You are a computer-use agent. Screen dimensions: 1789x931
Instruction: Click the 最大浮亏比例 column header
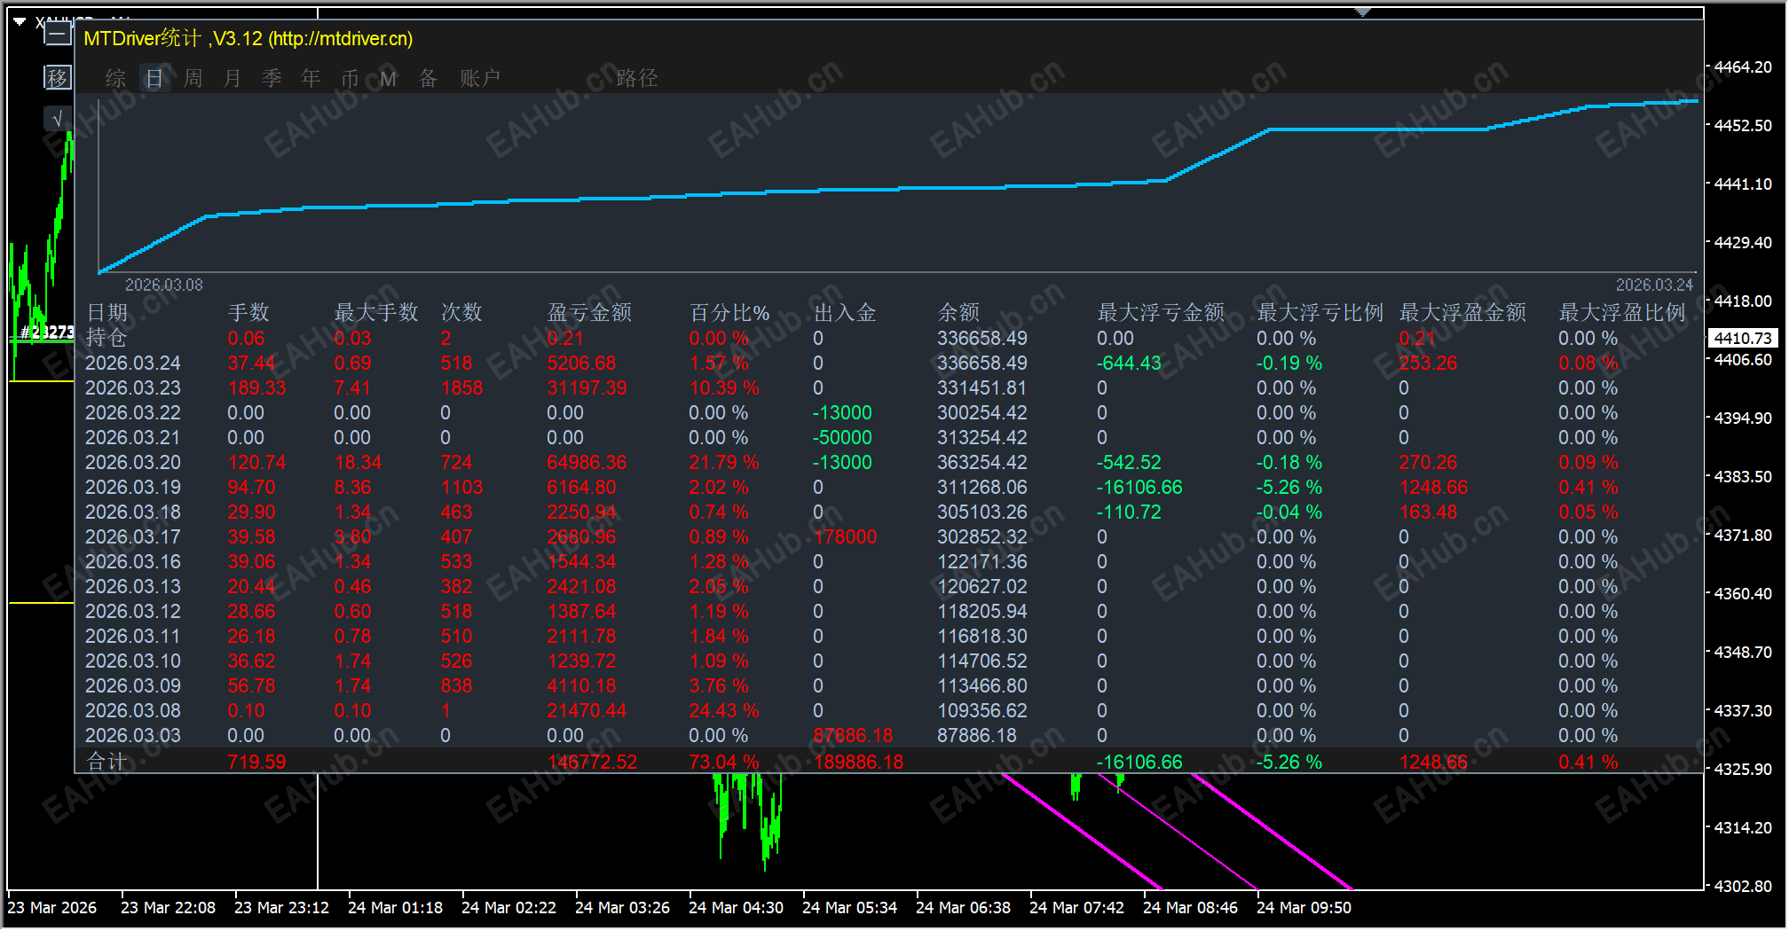tap(1320, 312)
